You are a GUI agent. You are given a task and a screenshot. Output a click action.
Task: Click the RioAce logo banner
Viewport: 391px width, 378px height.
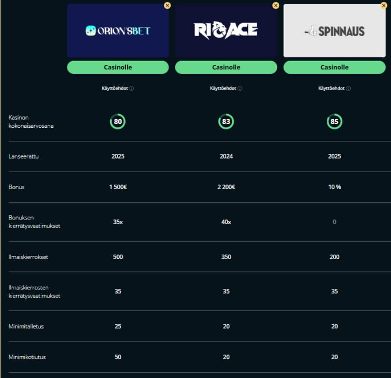pyautogui.click(x=226, y=31)
